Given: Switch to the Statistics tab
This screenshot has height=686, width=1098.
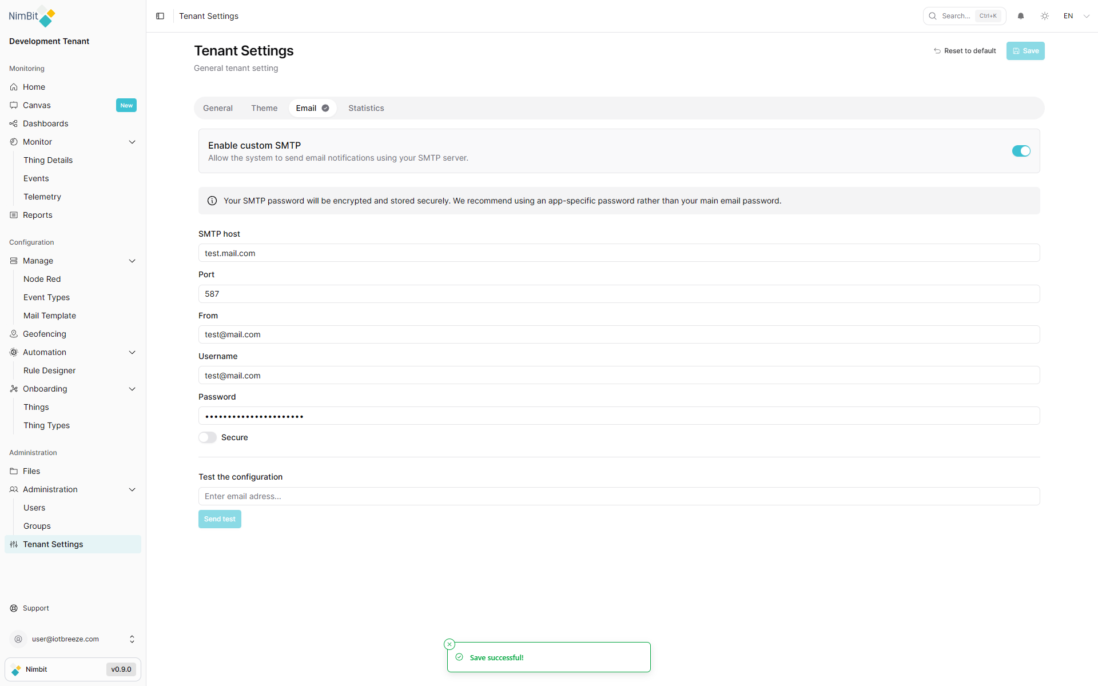Looking at the screenshot, I should coord(366,107).
